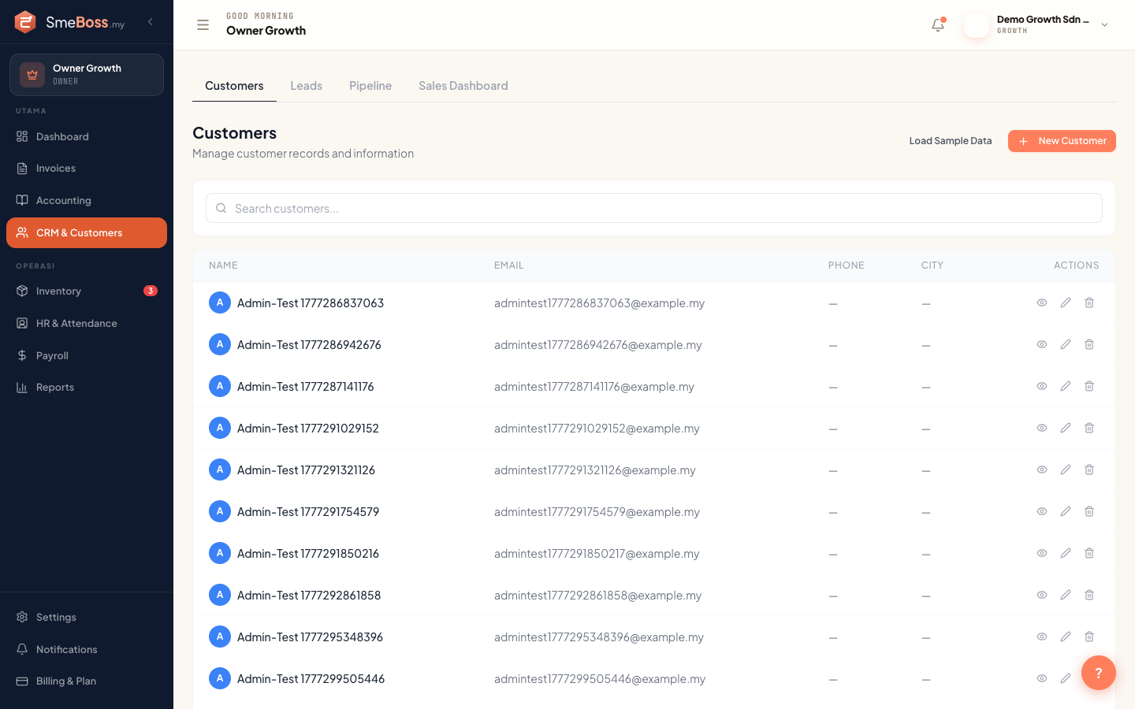Delete customer Admin-Test 1777291321126
The height and width of the screenshot is (709, 1135).
(x=1089, y=470)
